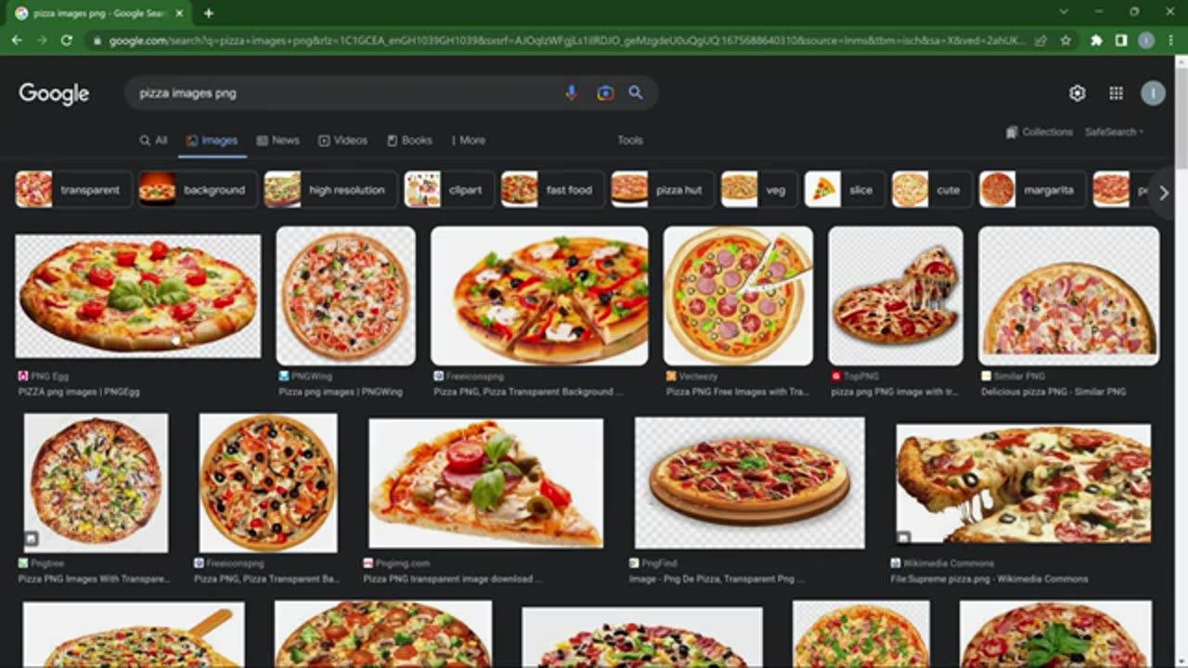Screen dimensions: 1188x668
Task: Filter by the high resolution chip
Action: pos(330,189)
